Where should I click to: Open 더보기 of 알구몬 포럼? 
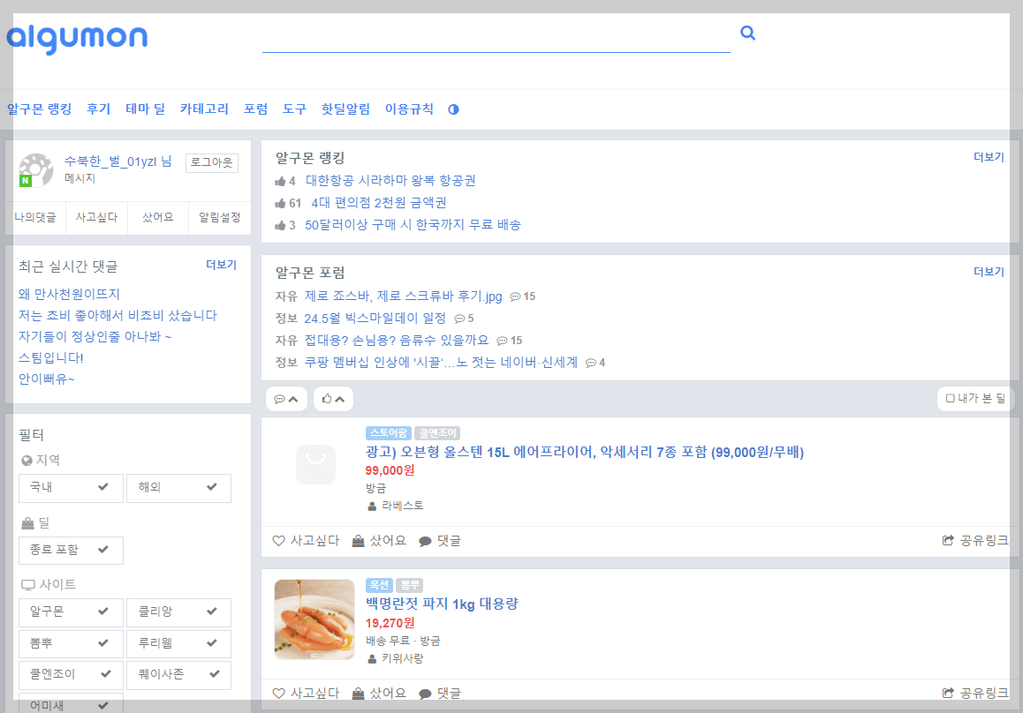point(989,272)
